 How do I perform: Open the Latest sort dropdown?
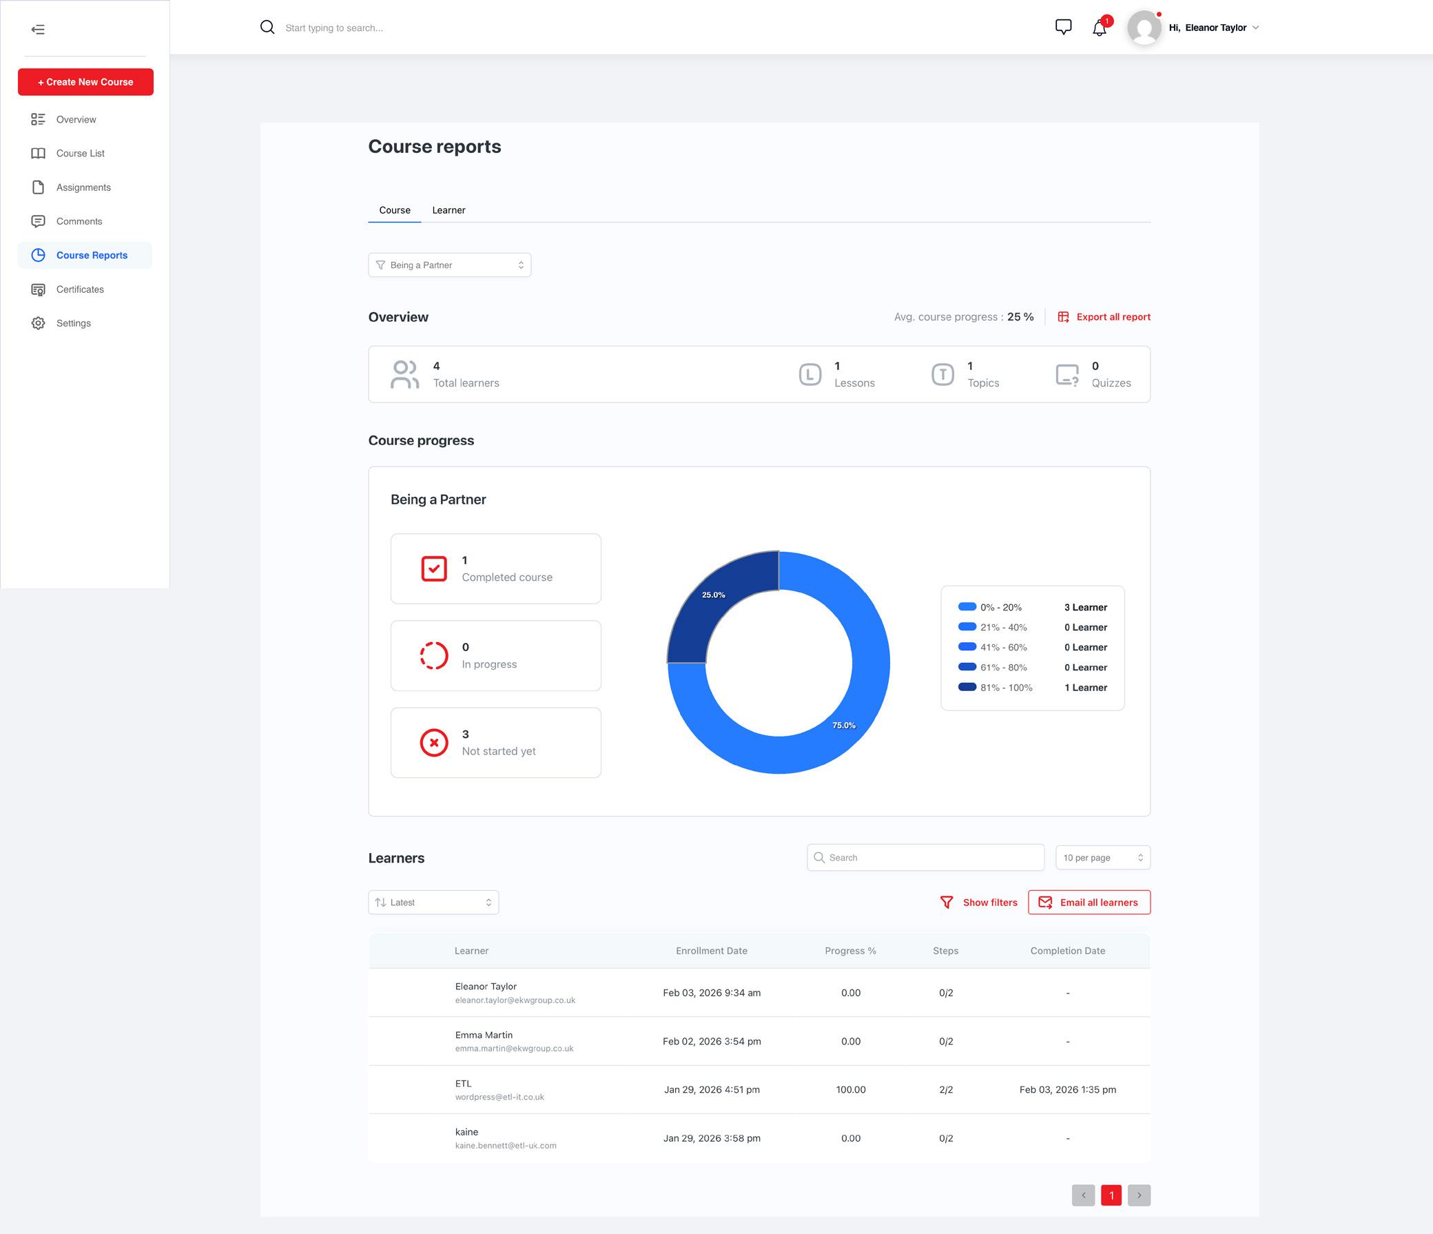coord(433,902)
